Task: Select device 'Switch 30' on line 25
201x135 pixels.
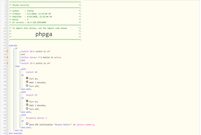Action: (x=31, y=72)
